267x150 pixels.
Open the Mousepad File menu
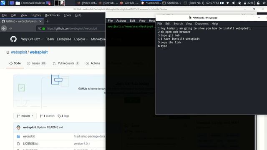pyautogui.click(x=160, y=24)
